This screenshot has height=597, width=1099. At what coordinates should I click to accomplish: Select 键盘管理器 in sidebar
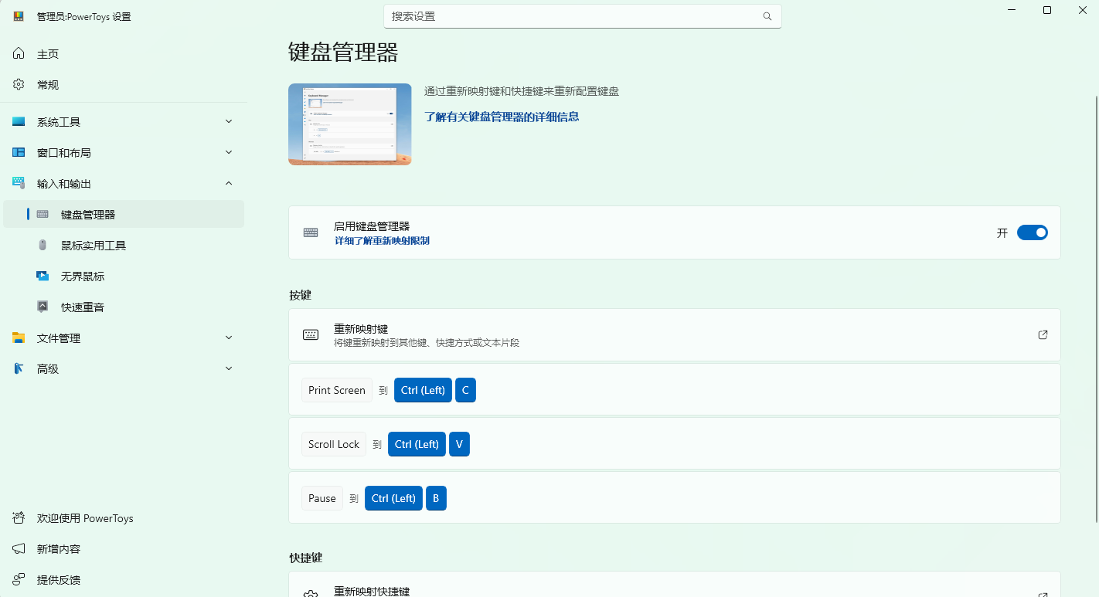point(124,215)
